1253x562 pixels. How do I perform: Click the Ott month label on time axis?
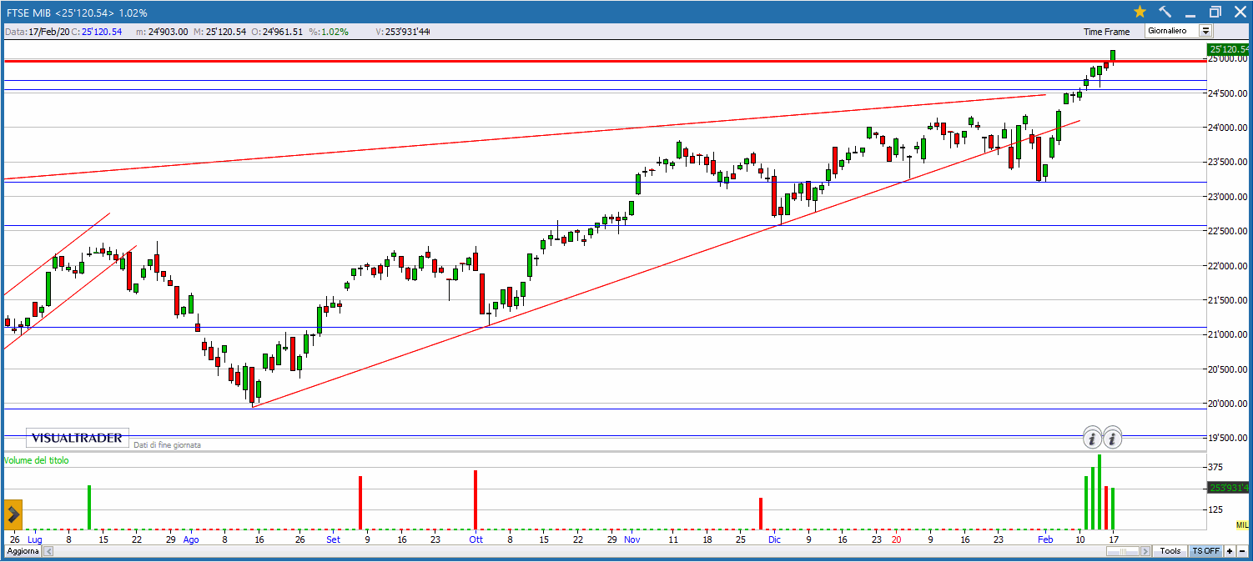point(476,539)
